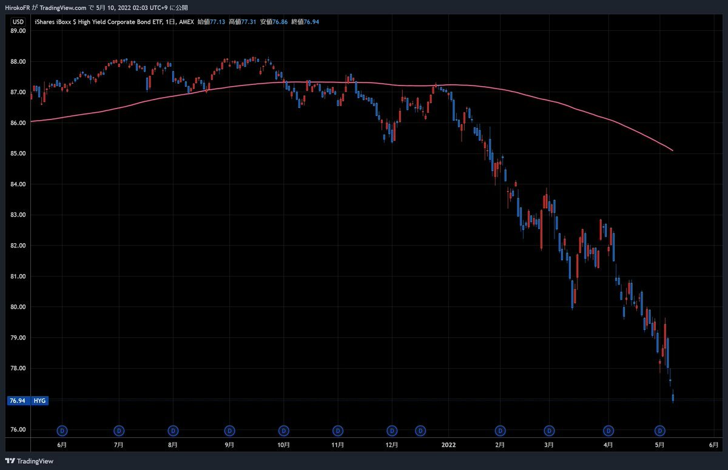Click the latest blue candle near 77
The height and width of the screenshot is (470, 728).
[x=673, y=398]
